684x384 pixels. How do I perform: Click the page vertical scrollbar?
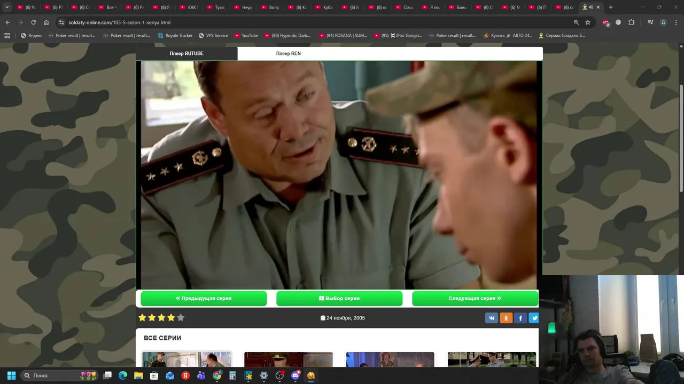tap(681, 139)
